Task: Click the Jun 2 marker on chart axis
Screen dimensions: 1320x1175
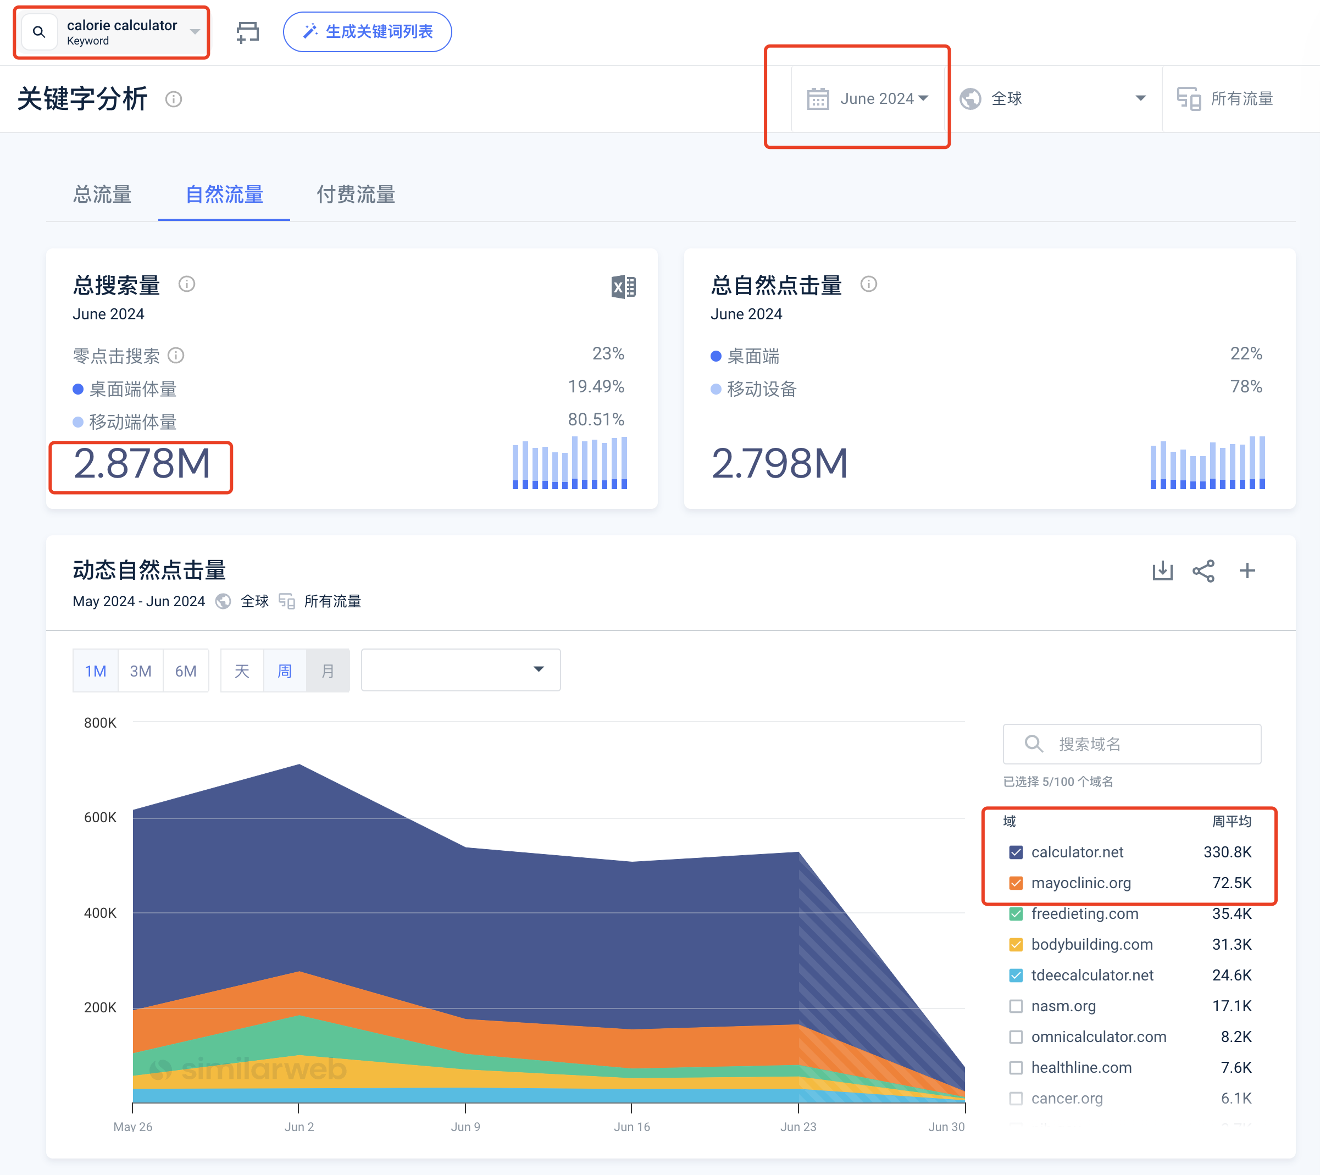Action: pos(299,1127)
